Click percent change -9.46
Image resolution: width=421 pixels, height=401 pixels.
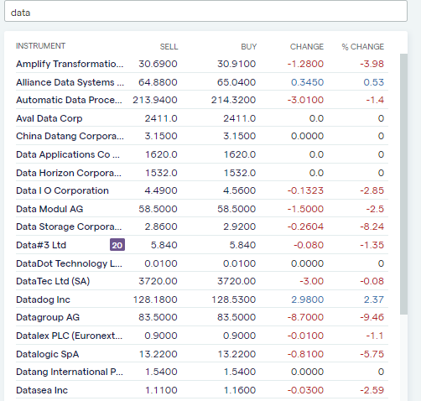tap(372, 317)
